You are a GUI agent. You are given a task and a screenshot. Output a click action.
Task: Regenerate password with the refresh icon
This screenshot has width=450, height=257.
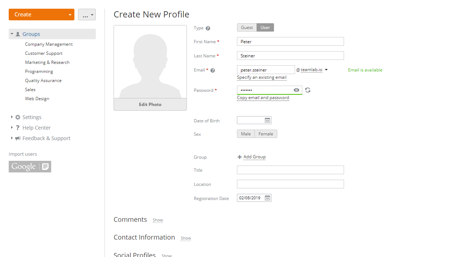[307, 90]
